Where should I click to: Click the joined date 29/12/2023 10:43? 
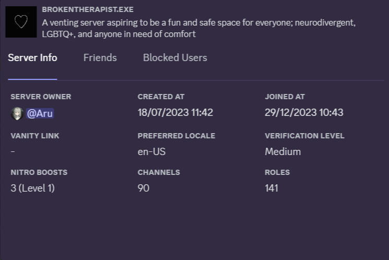tap(304, 112)
